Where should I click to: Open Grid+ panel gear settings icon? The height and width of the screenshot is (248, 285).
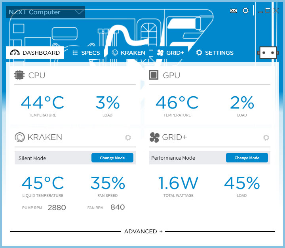click(266, 137)
